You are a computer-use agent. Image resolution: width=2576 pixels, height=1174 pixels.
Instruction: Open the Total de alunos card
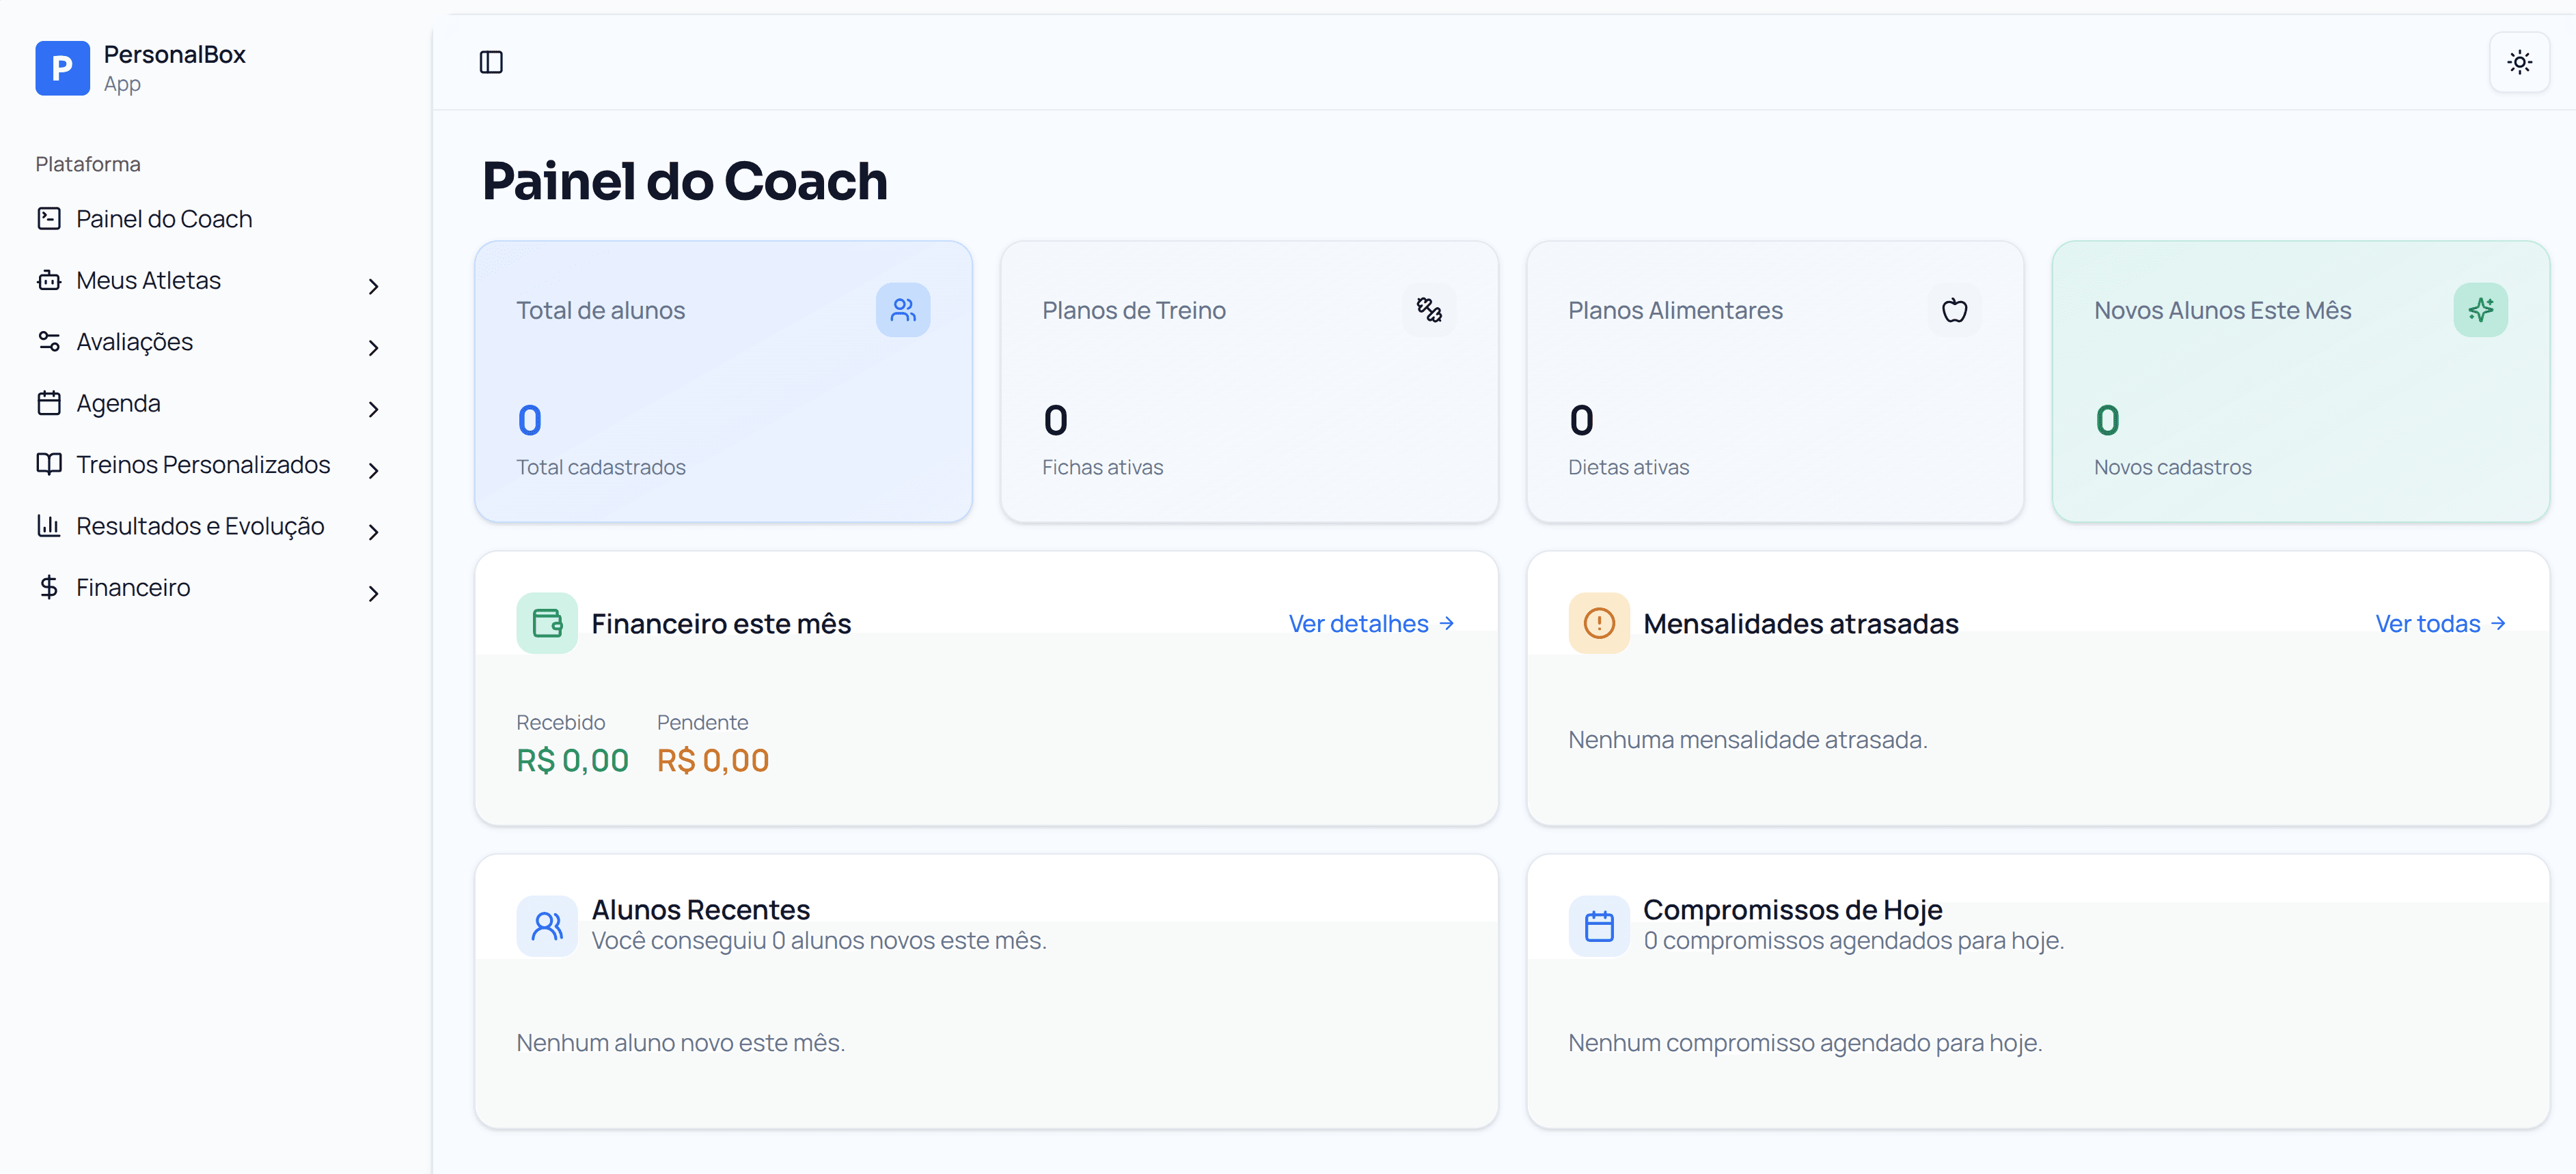point(723,381)
